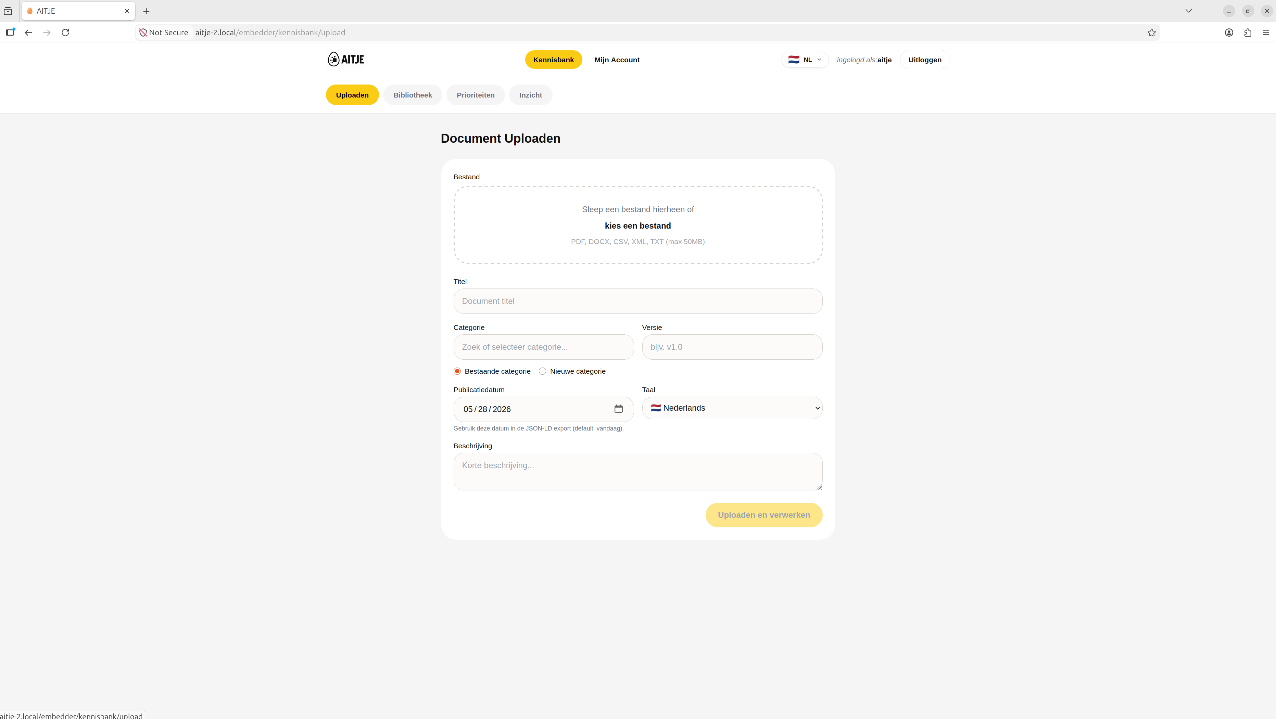Focus the Titel input field
Screen dimensions: 1276x719
(637, 300)
